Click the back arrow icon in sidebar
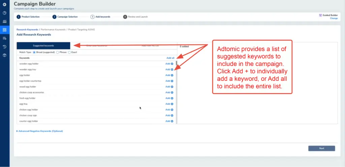Screen dimensions: 345x167 pos(4,5)
